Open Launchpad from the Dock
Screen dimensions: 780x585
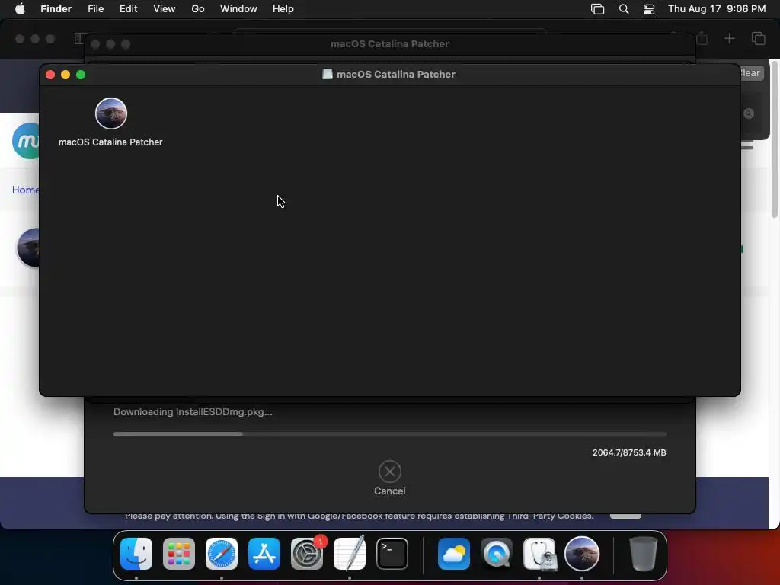(x=179, y=554)
